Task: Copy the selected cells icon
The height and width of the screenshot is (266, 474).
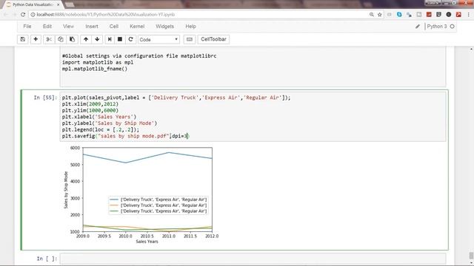Action: (x=61, y=39)
